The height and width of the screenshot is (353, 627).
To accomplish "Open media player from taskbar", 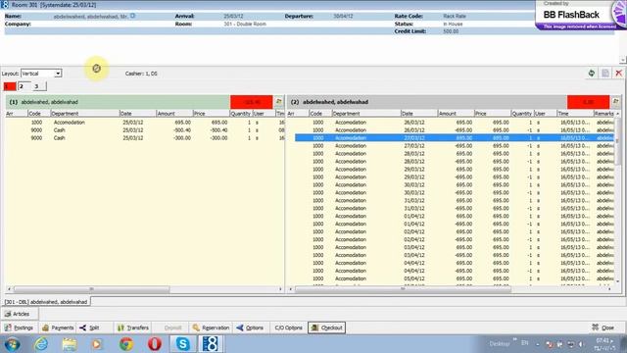I will [97, 344].
